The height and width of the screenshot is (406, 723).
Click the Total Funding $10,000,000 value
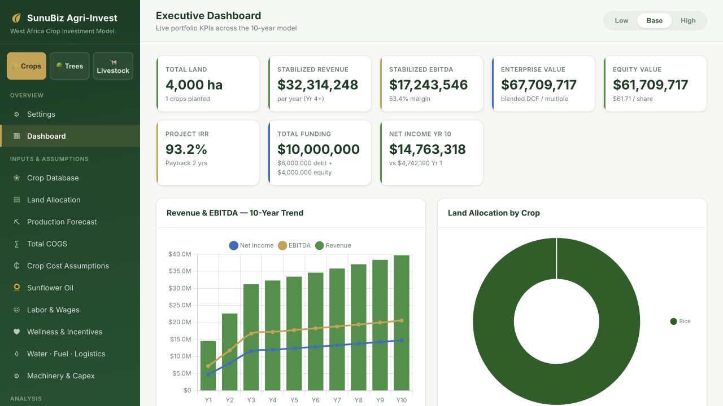pyautogui.click(x=319, y=149)
